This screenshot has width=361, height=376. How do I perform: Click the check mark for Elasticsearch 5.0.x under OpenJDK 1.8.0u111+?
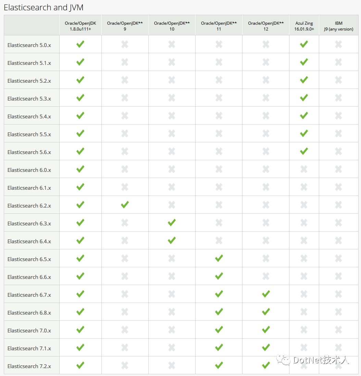click(80, 44)
